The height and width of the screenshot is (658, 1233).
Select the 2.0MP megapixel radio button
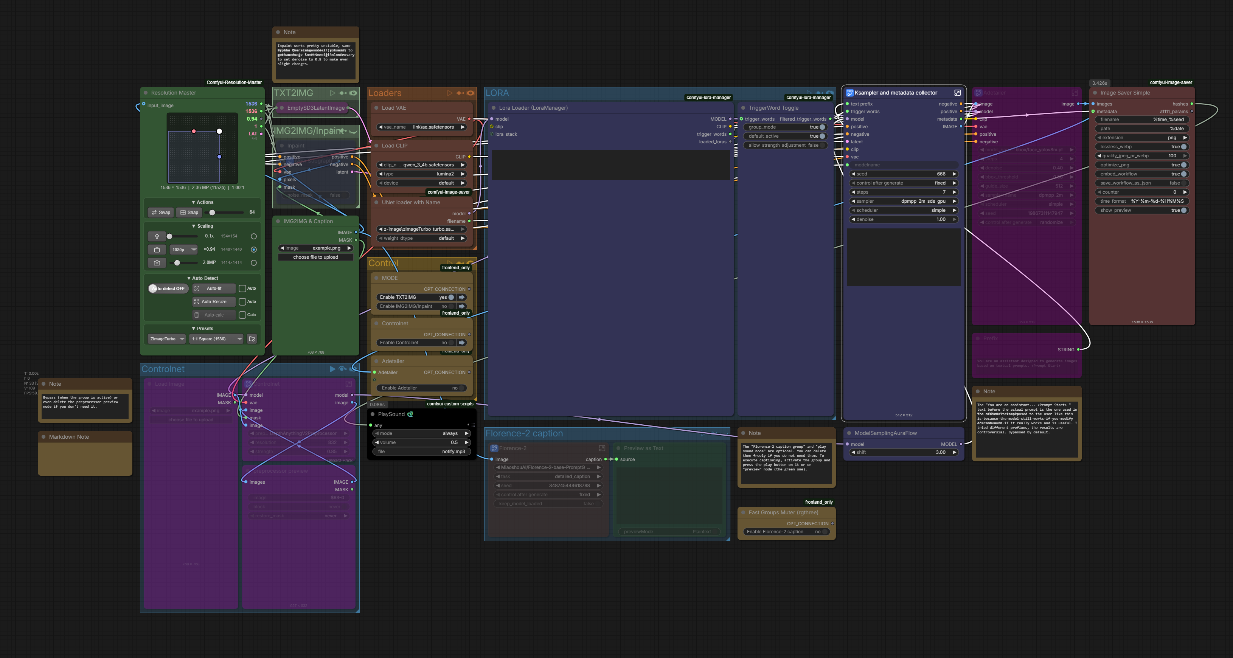click(254, 263)
